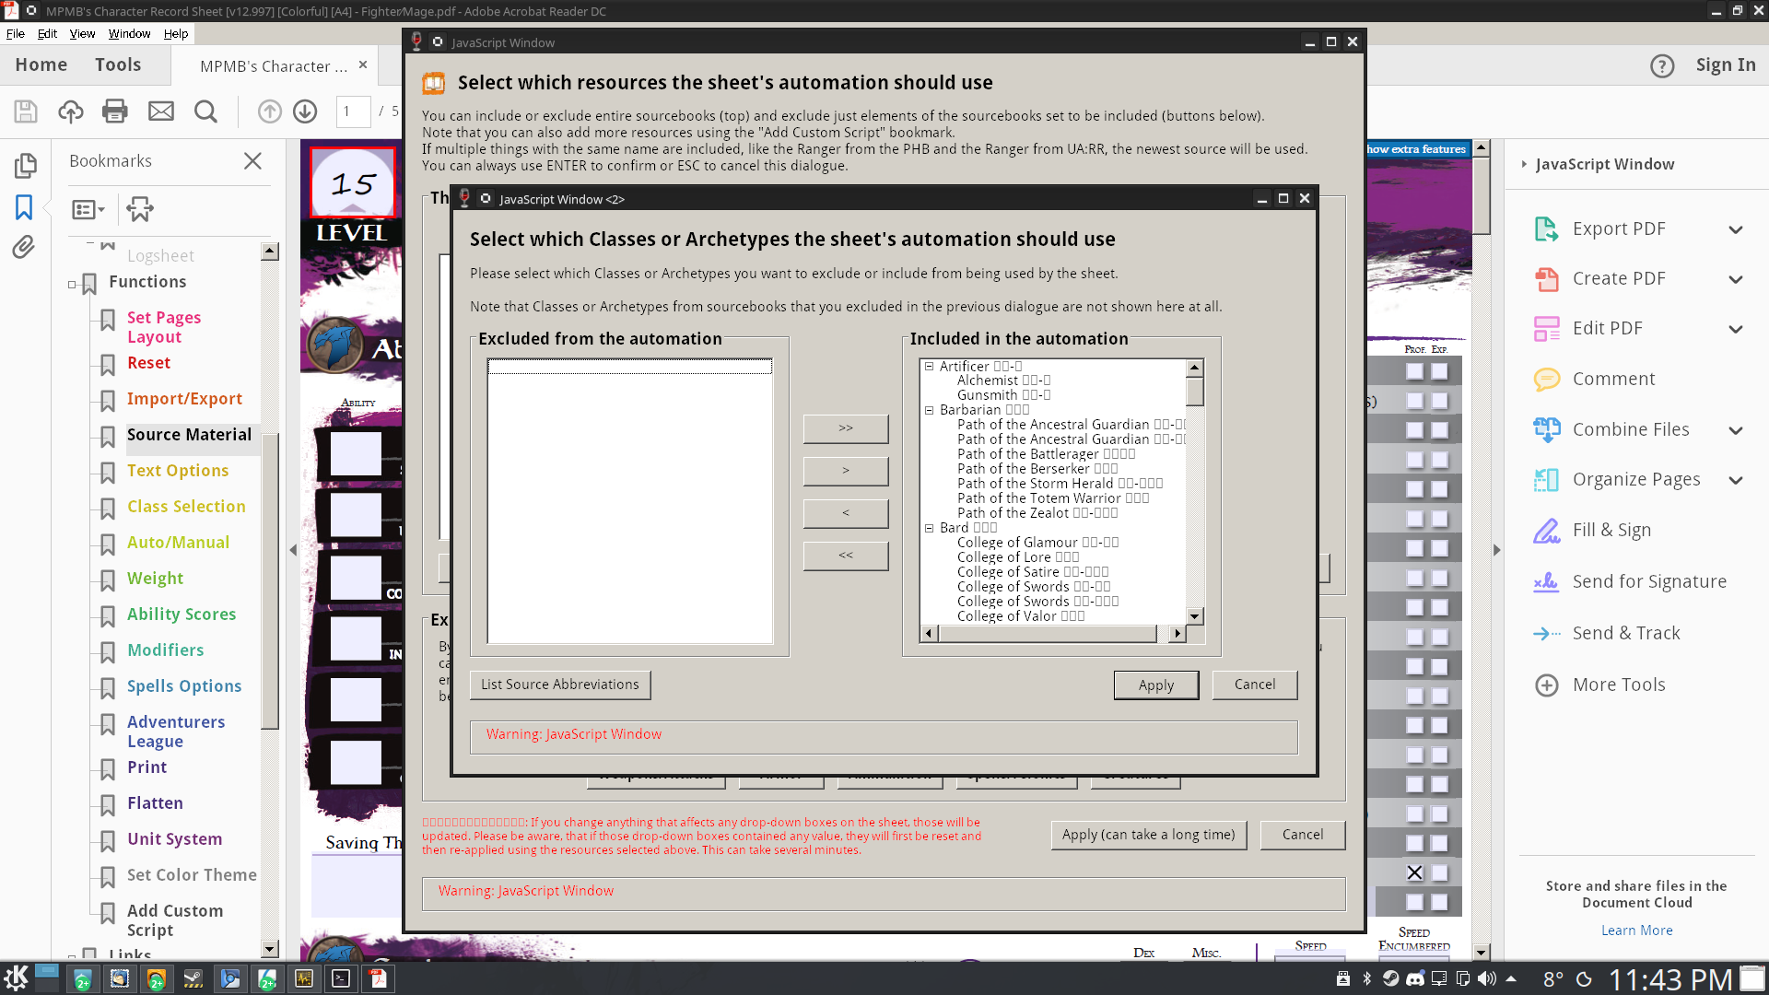This screenshot has height=995, width=1769.
Task: Expand Combine Files chevron
Action: (1736, 430)
